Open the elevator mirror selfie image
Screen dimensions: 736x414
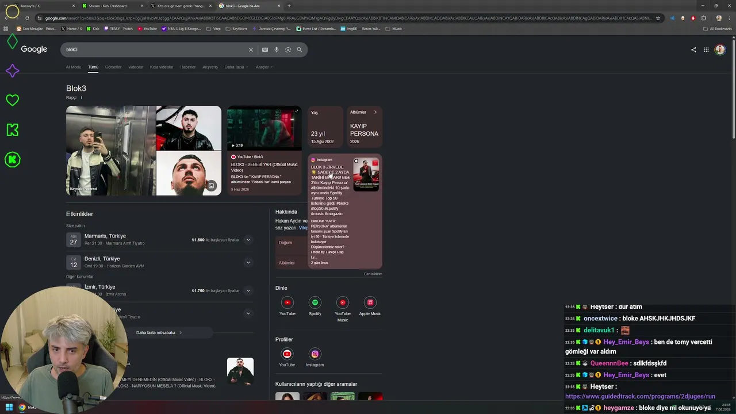click(x=110, y=151)
